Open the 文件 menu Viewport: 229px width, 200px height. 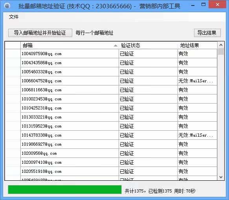point(14,17)
